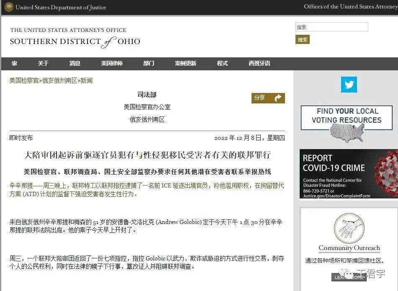Click the curved share arrow on 分享 button

point(277,98)
